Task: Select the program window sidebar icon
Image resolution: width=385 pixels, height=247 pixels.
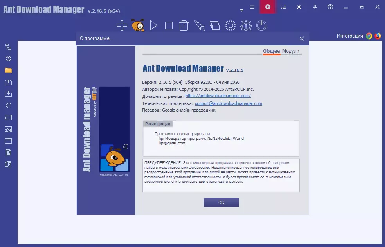Action: (x=8, y=141)
